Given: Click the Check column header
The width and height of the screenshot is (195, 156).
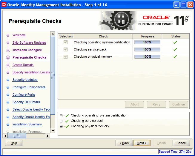Looking at the screenshot, I should coord(103,36).
